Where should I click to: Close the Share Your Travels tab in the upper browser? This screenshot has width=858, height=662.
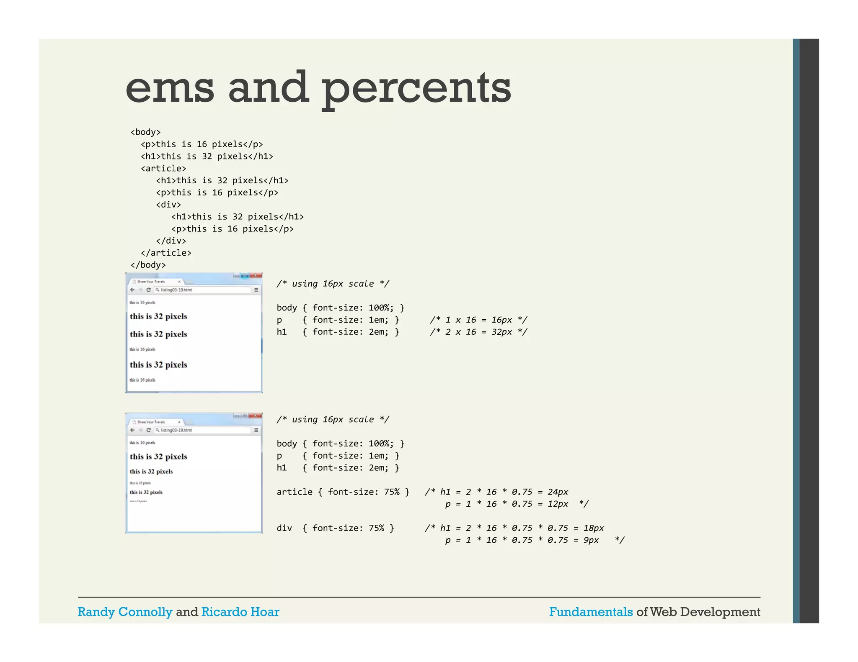pyautogui.click(x=179, y=282)
